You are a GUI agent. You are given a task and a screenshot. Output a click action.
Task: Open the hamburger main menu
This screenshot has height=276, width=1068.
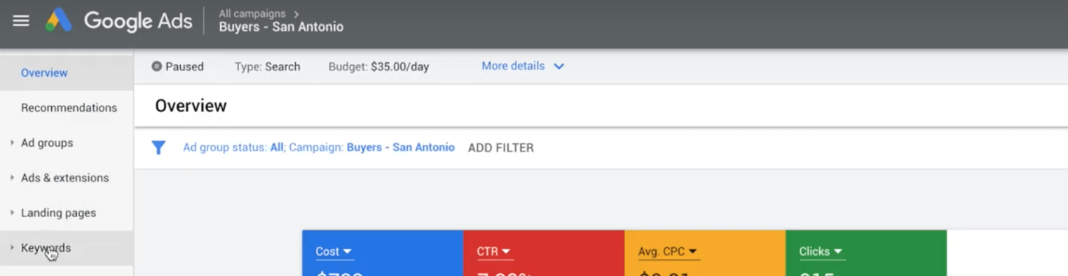21,21
